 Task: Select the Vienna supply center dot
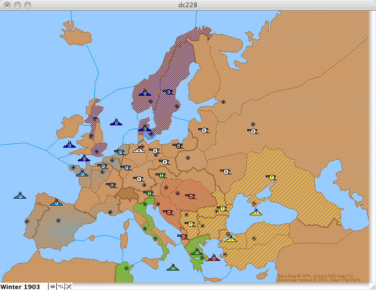point(166,188)
